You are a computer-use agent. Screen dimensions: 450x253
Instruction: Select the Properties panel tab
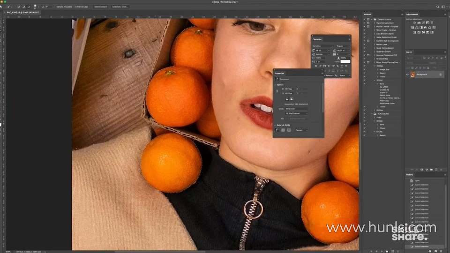coord(279,73)
